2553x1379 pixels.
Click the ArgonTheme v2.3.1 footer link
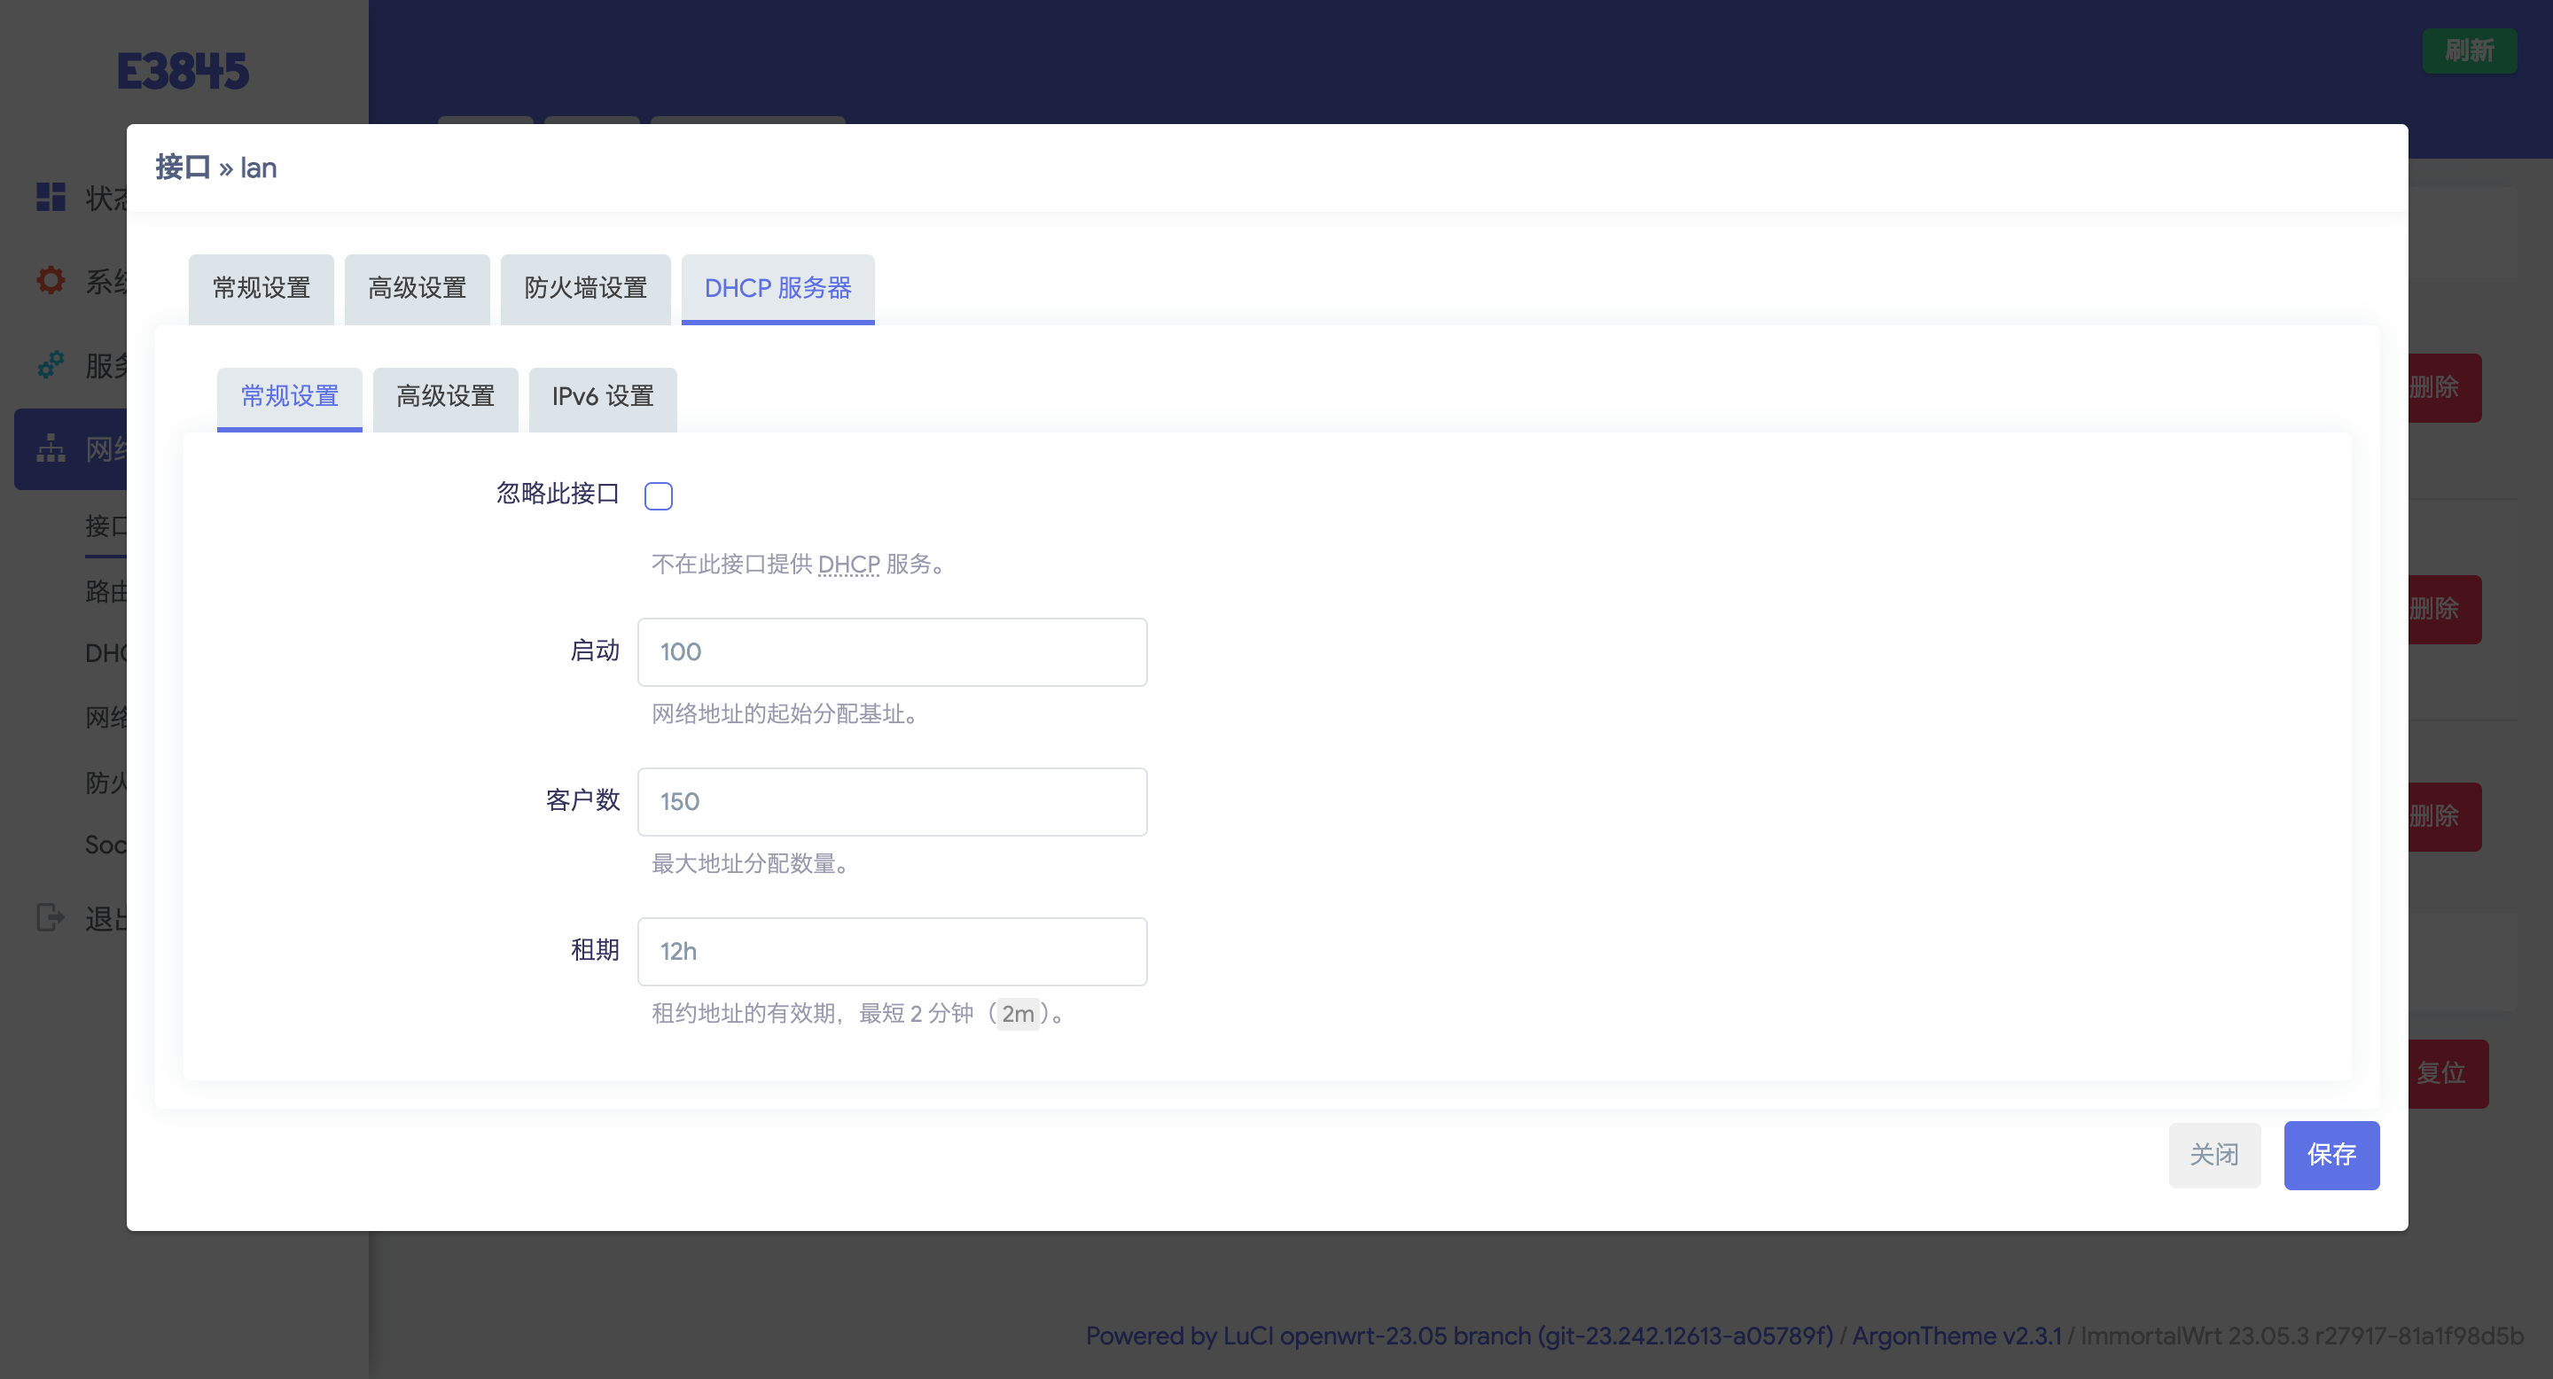pyautogui.click(x=1956, y=1336)
